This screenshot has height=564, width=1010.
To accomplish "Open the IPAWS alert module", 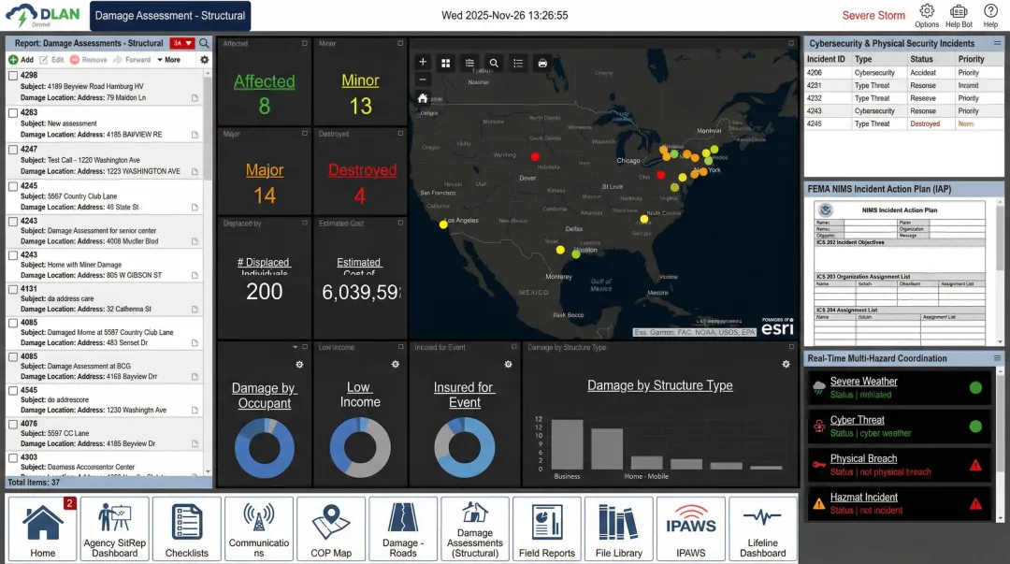I will [x=691, y=528].
